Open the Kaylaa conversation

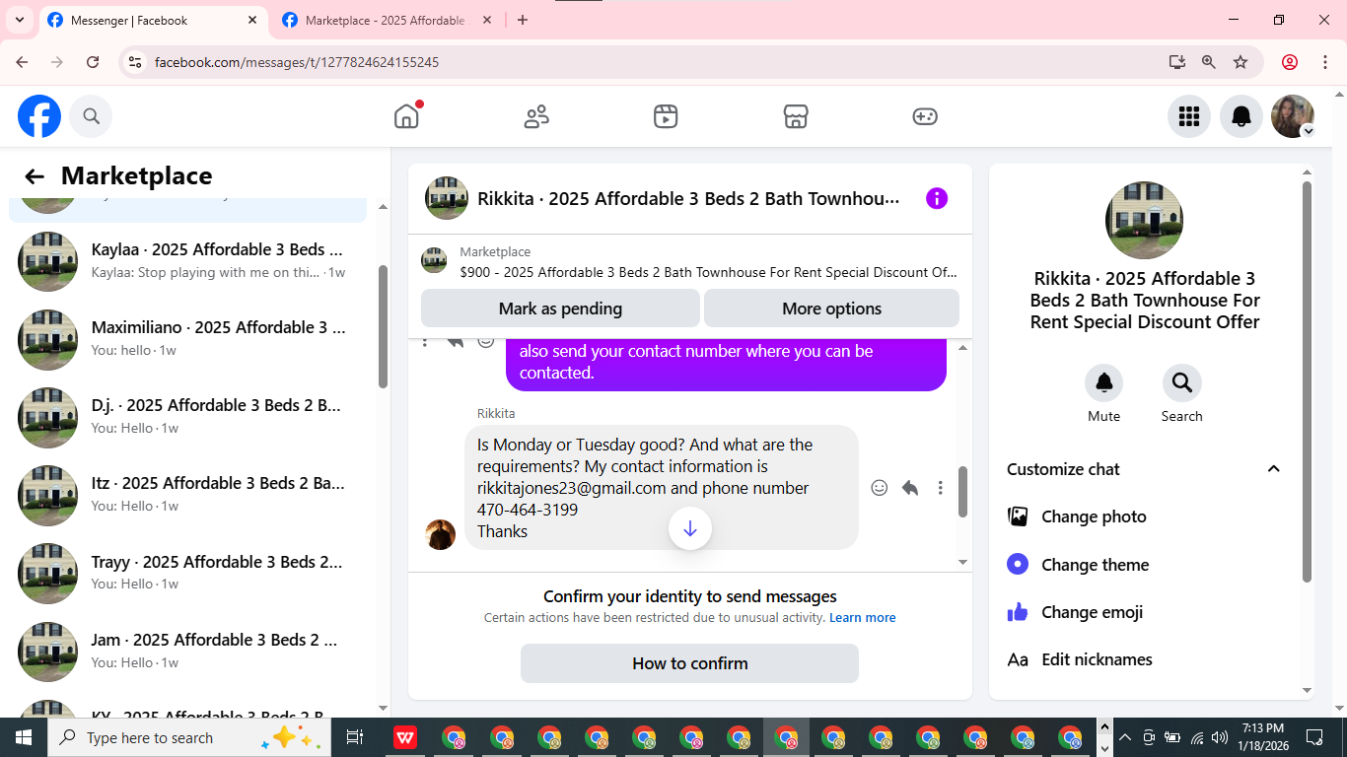pos(187,260)
